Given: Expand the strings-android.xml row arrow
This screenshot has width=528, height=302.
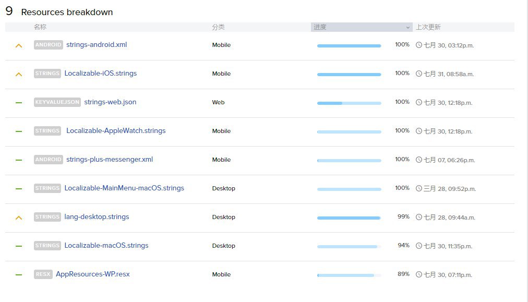Looking at the screenshot, I should (19, 46).
